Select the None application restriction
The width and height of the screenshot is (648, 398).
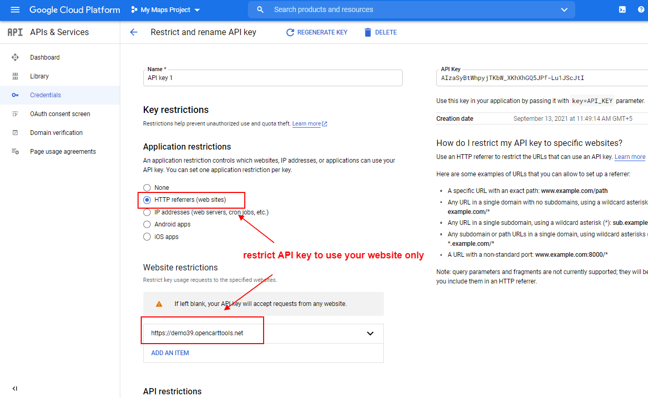pos(147,188)
